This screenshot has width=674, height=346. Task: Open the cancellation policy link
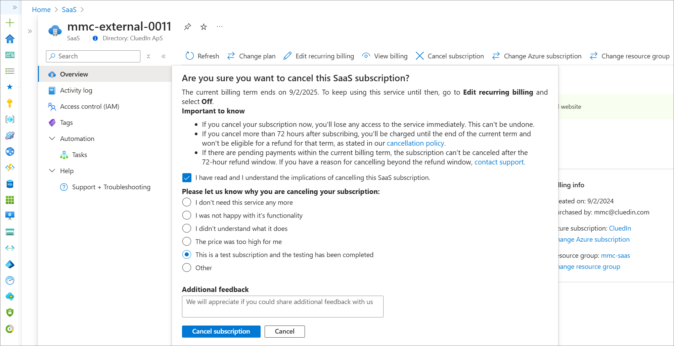click(416, 143)
